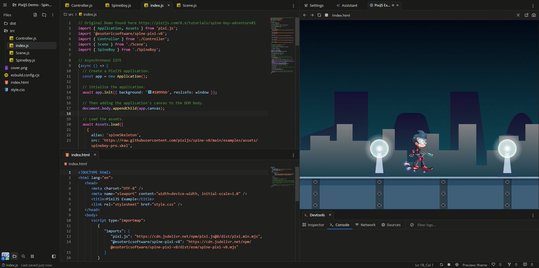This screenshot has width=539, height=268.
Task: Click the #1099bb color swatch in code
Action: pyautogui.click(x=150, y=92)
